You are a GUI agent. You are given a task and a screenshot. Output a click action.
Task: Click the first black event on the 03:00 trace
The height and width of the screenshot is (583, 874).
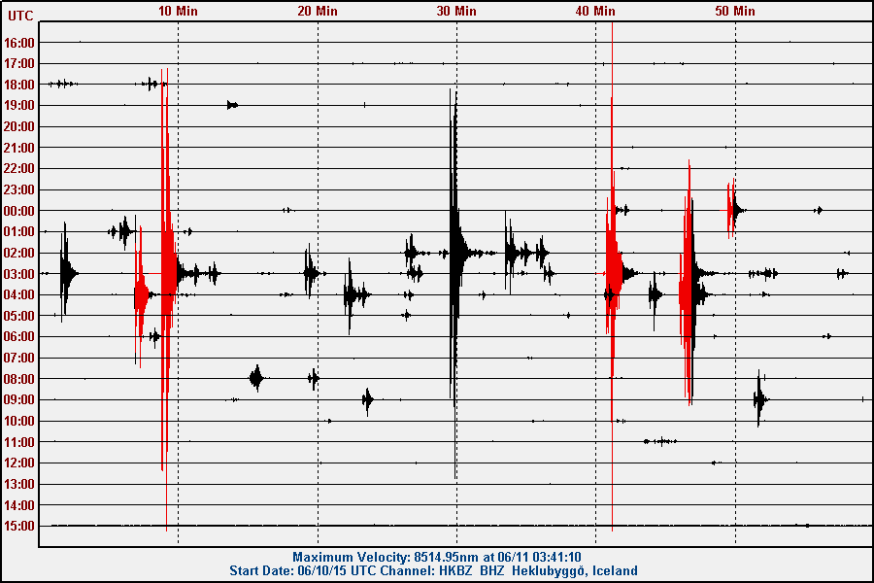(x=66, y=273)
